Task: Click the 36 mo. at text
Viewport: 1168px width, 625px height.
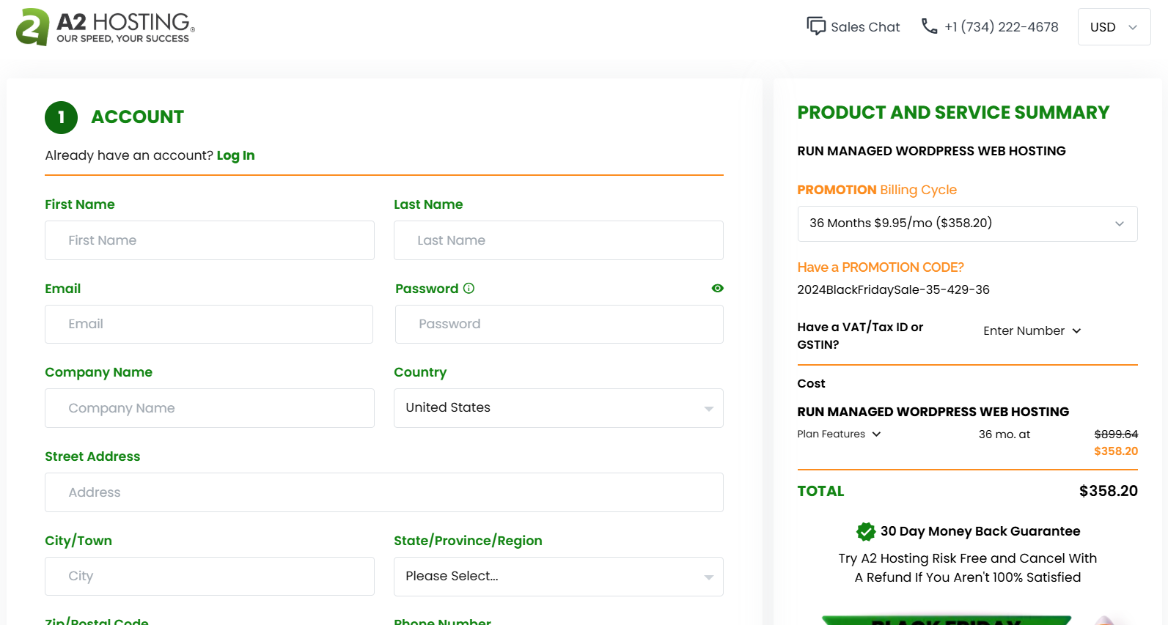Action: (1004, 434)
